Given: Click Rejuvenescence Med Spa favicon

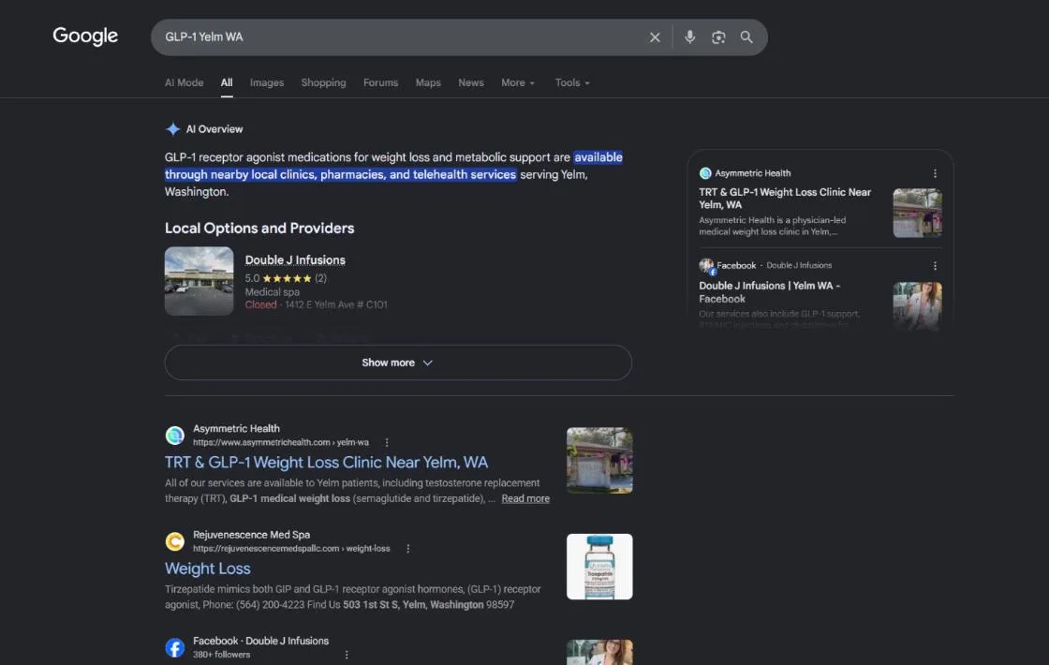Looking at the screenshot, I should 174,541.
